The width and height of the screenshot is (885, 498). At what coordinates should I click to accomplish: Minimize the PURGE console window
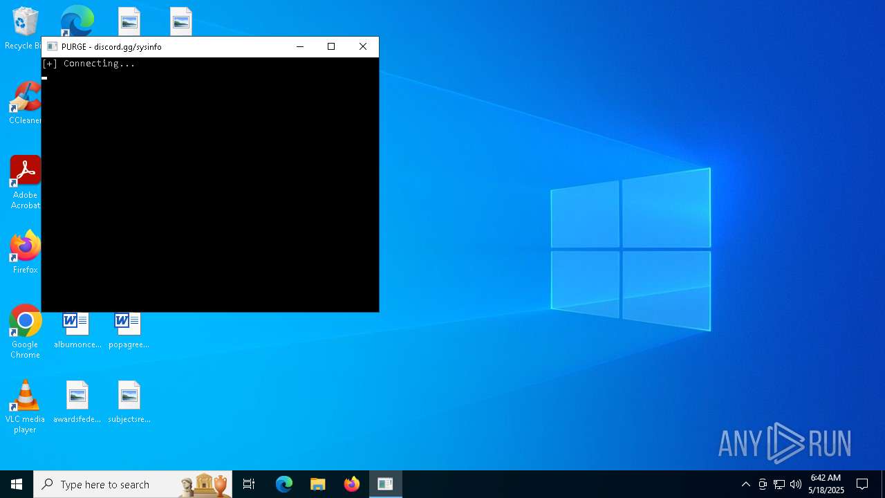tap(300, 46)
